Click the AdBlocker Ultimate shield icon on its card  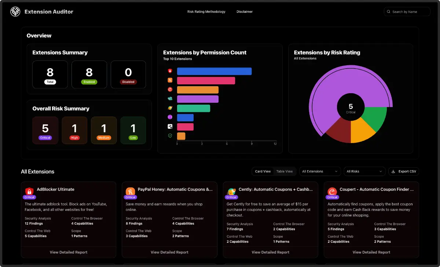(x=29, y=191)
